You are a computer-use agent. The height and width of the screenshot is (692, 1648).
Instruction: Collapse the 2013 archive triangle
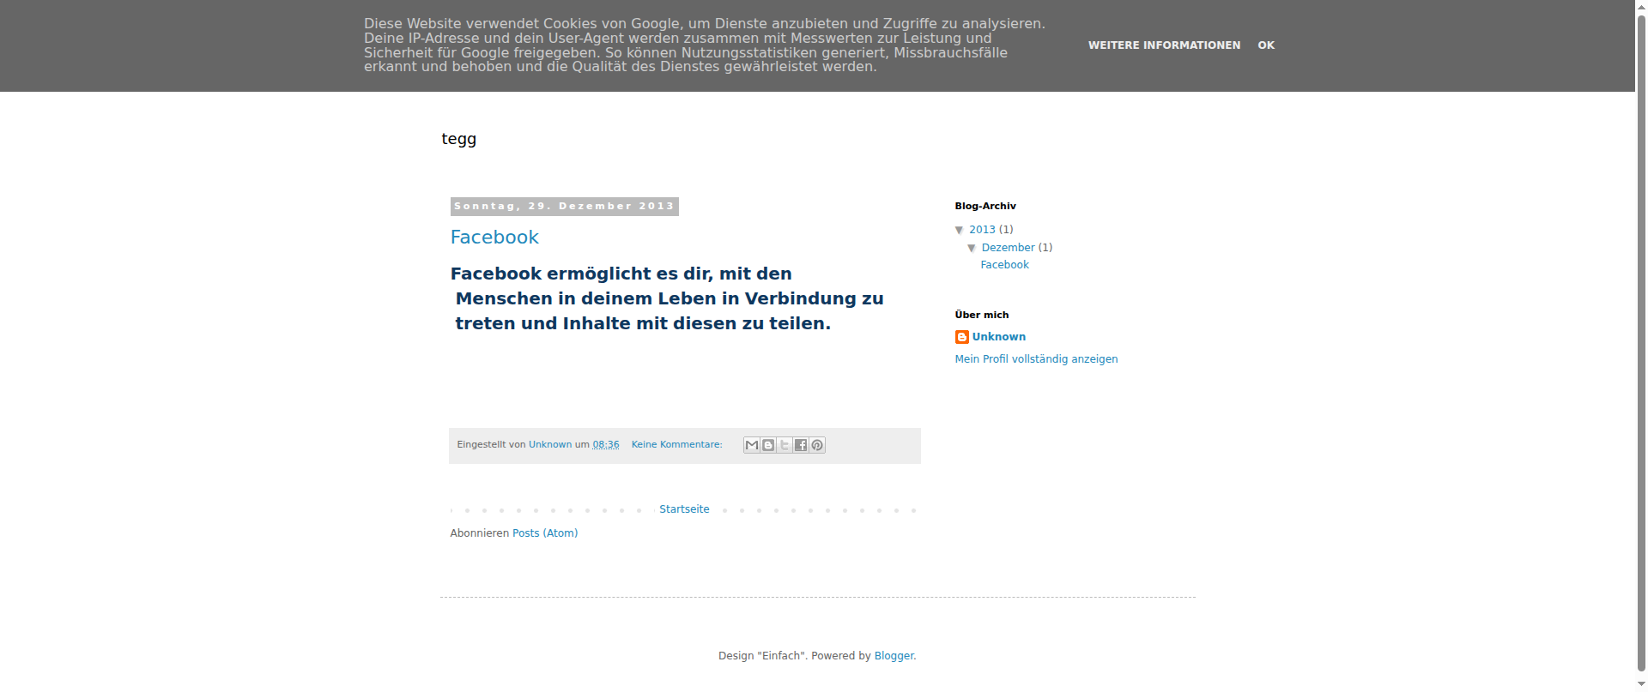point(960,230)
